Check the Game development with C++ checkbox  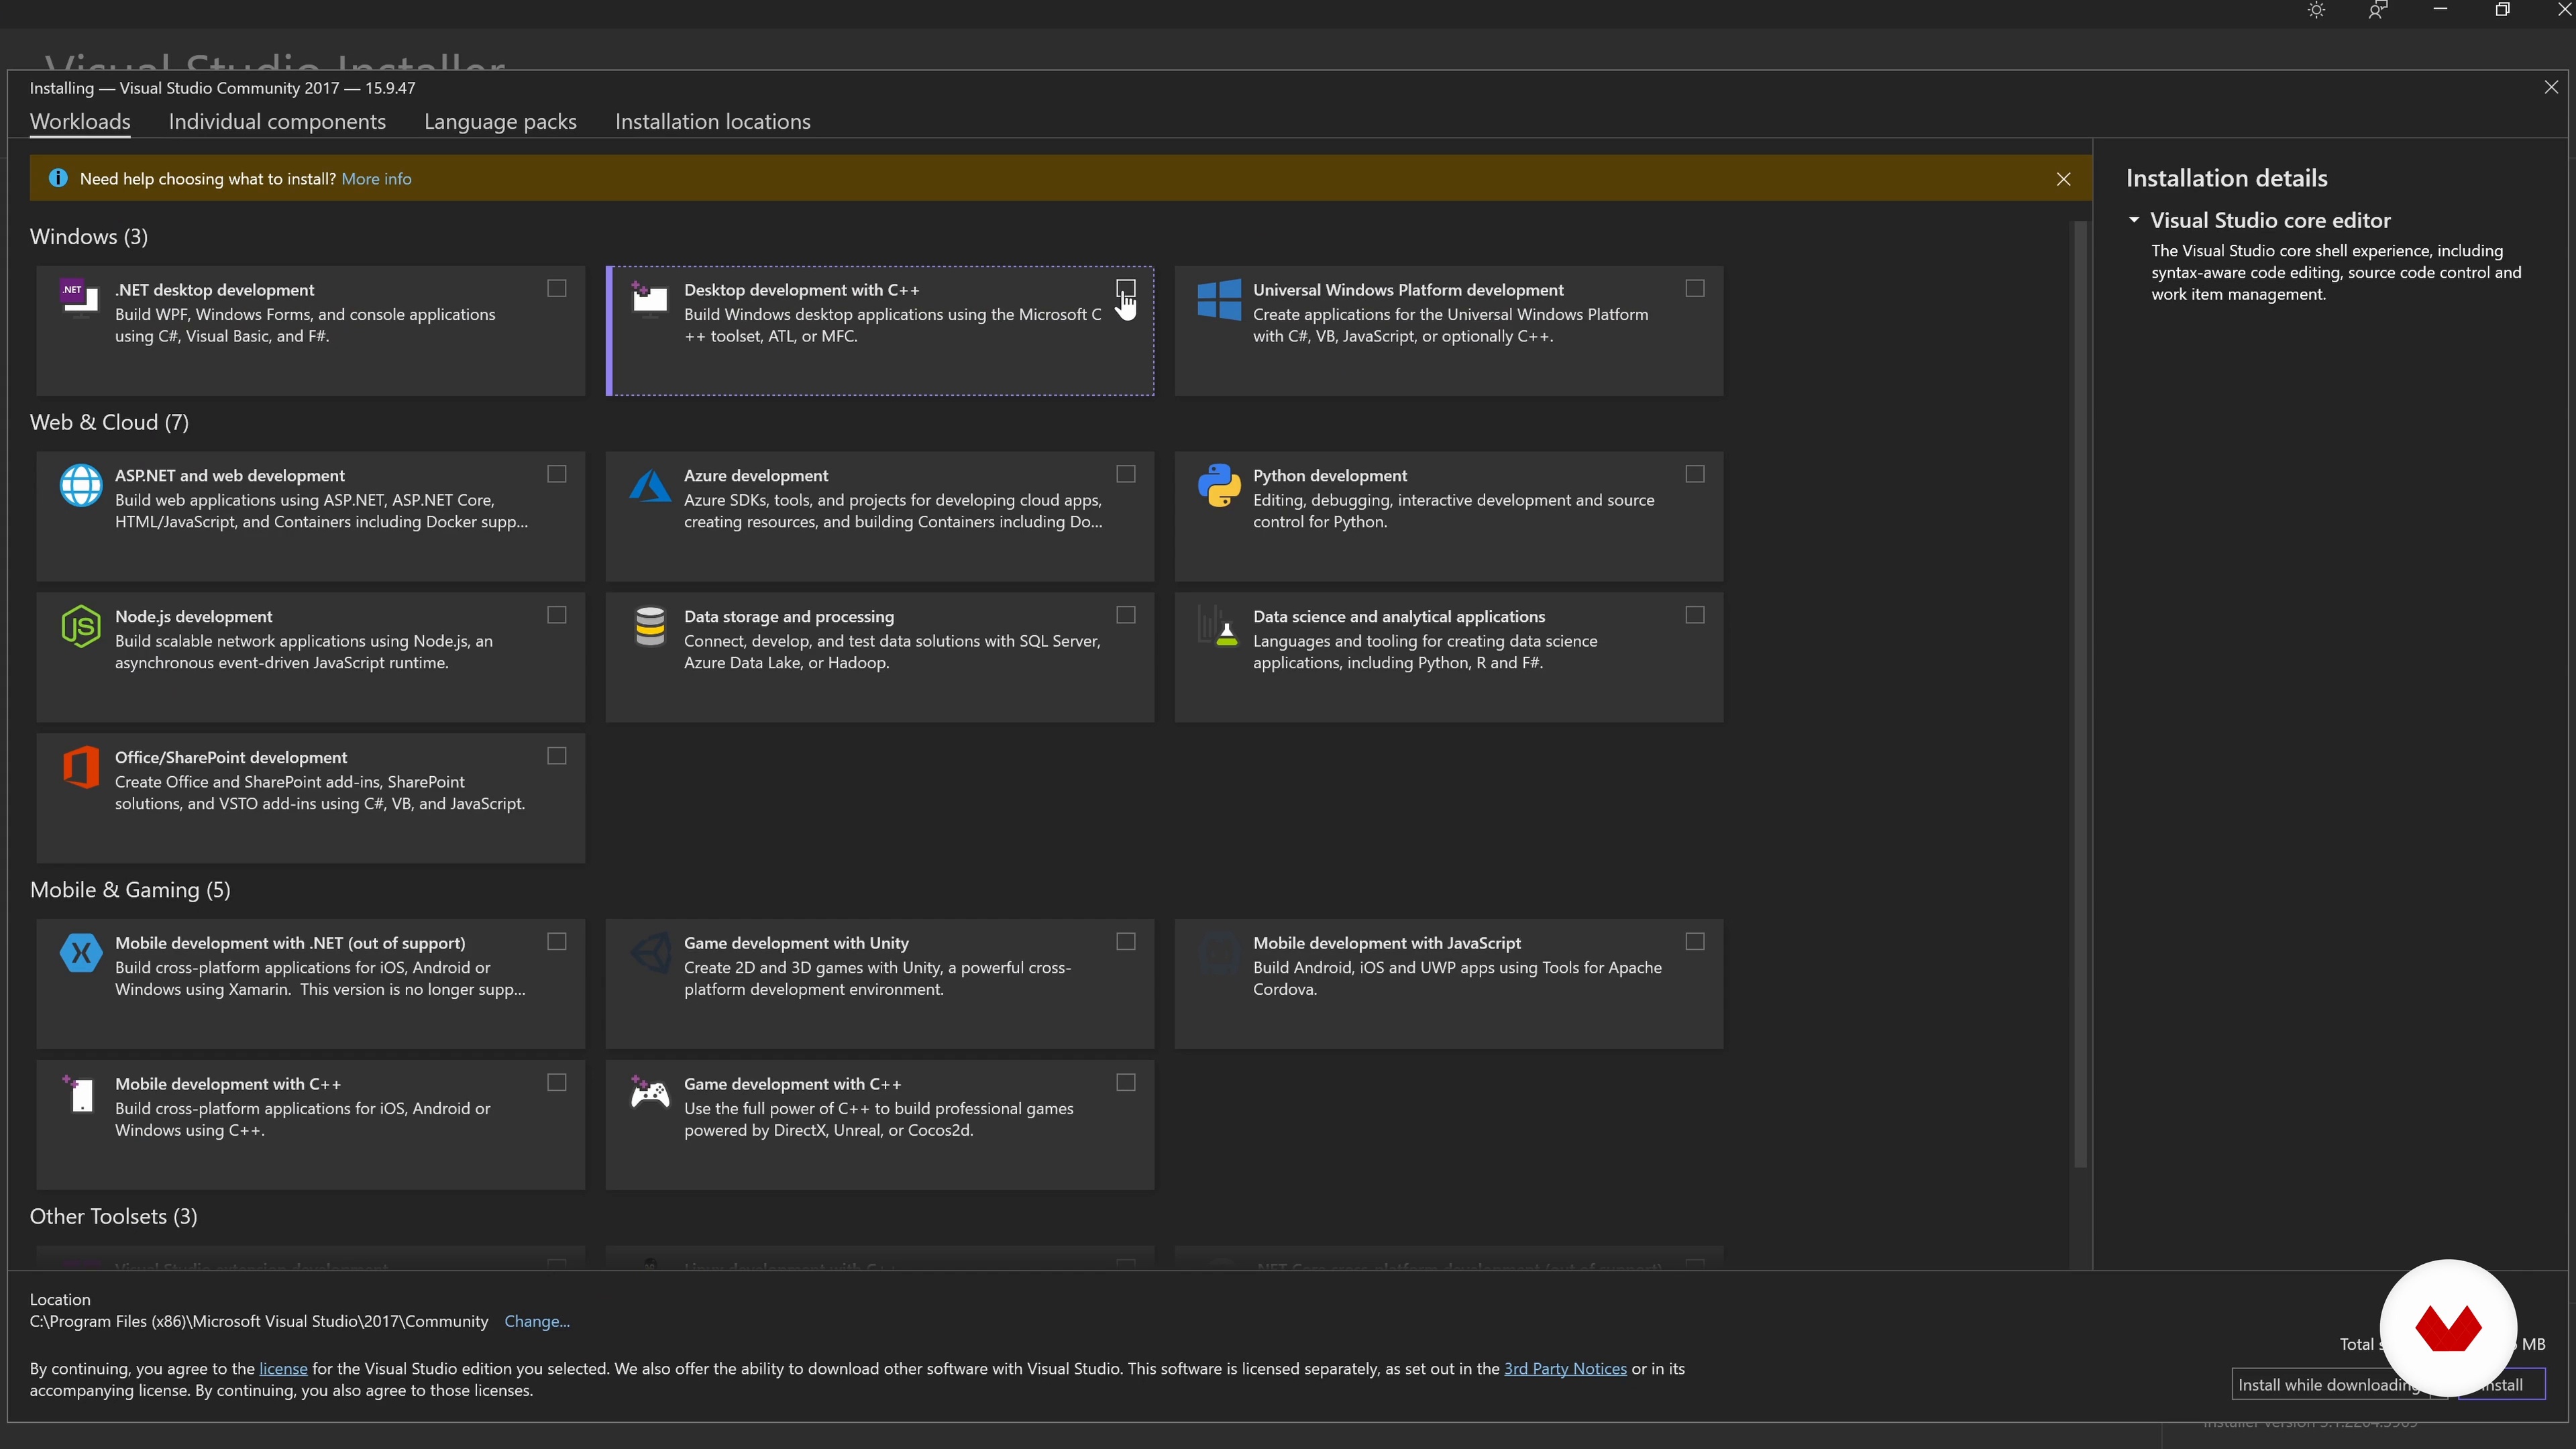click(1126, 1082)
